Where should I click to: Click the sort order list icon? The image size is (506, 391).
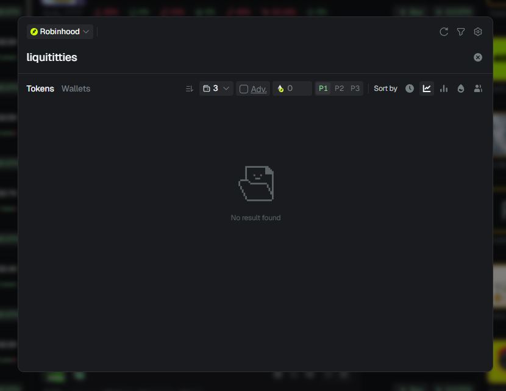tap(190, 88)
